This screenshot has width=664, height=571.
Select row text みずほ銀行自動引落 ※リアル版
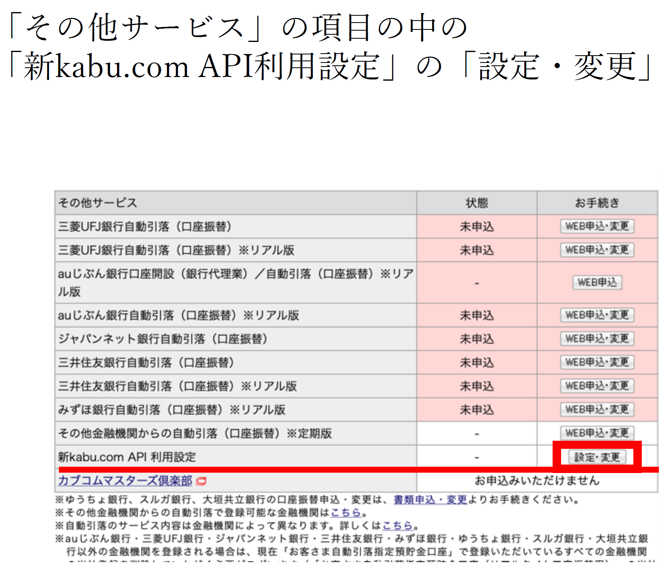click(172, 410)
